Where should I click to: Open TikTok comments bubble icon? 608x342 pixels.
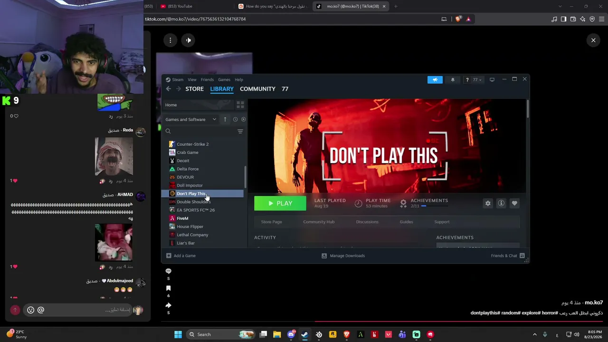(168, 271)
